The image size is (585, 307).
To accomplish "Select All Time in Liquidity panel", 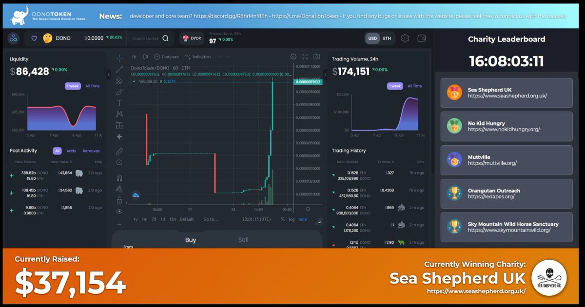I will (x=93, y=86).
